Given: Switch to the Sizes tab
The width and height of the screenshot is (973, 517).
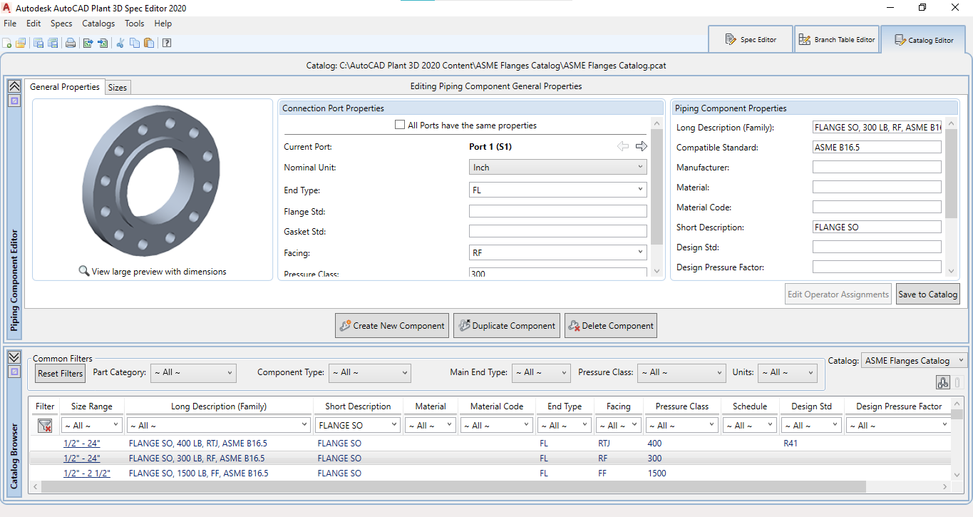Looking at the screenshot, I should (x=118, y=88).
